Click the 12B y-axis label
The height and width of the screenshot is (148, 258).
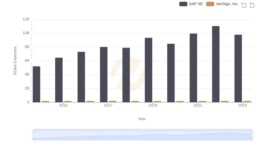(26, 19)
